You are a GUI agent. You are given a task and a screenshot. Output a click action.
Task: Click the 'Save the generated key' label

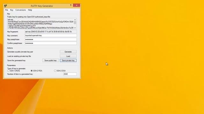coord(16,60)
